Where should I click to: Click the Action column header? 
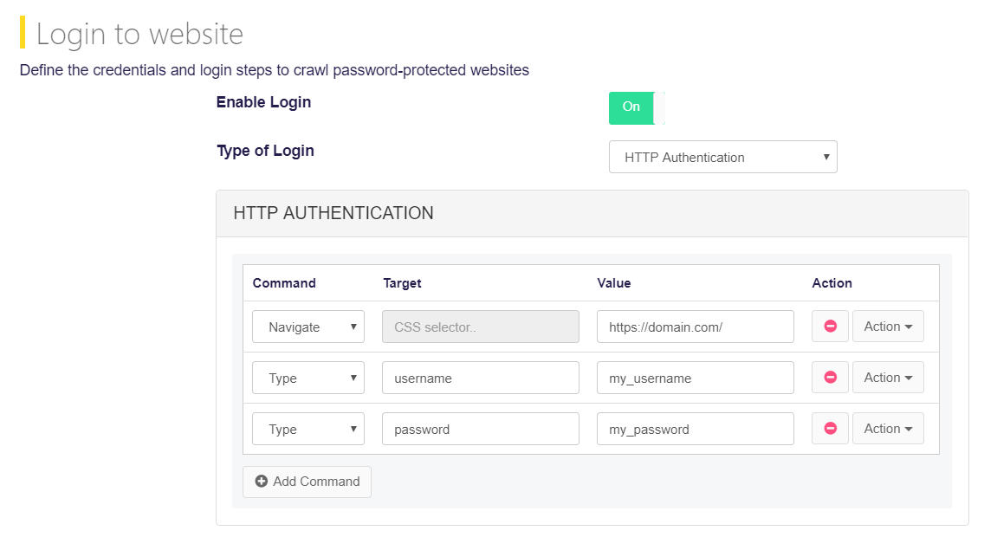pyautogui.click(x=832, y=283)
